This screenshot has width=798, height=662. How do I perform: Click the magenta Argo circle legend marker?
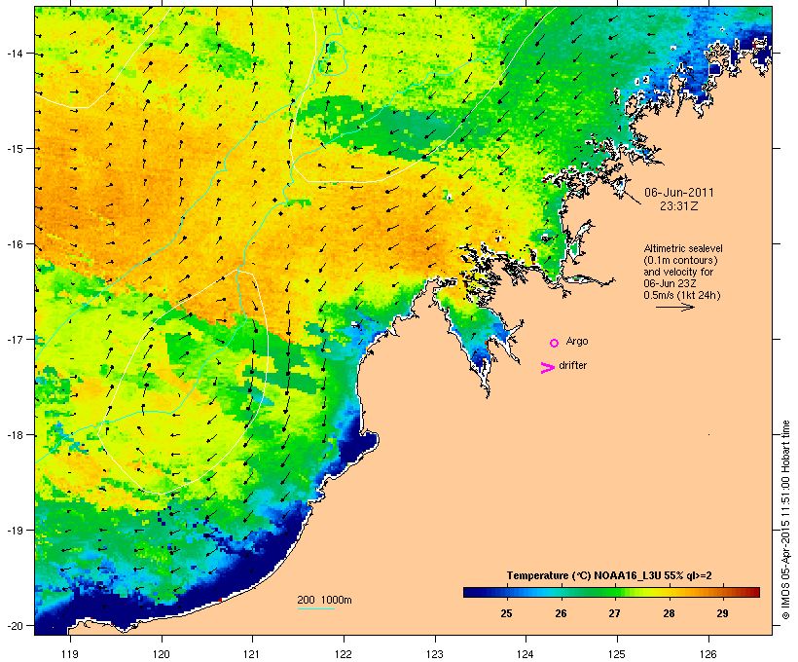tap(555, 343)
